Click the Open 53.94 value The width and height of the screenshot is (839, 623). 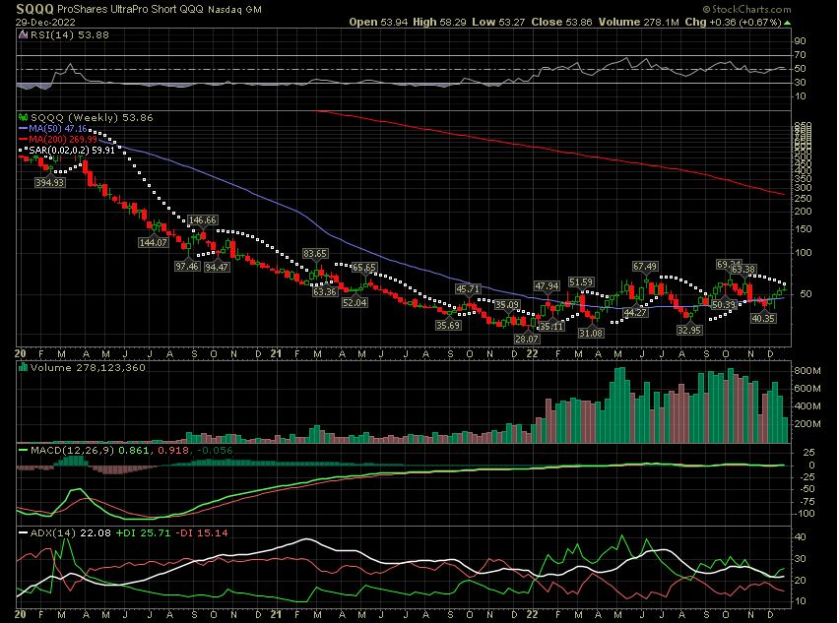[378, 23]
